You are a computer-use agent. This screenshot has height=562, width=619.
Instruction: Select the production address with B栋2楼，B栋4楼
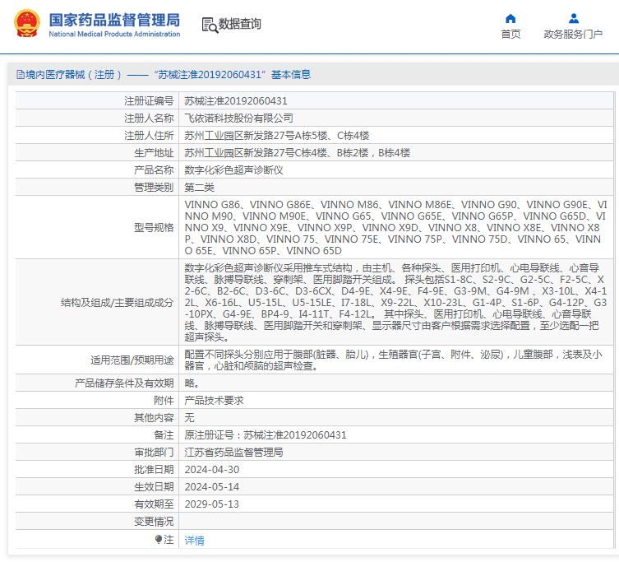coord(298,153)
